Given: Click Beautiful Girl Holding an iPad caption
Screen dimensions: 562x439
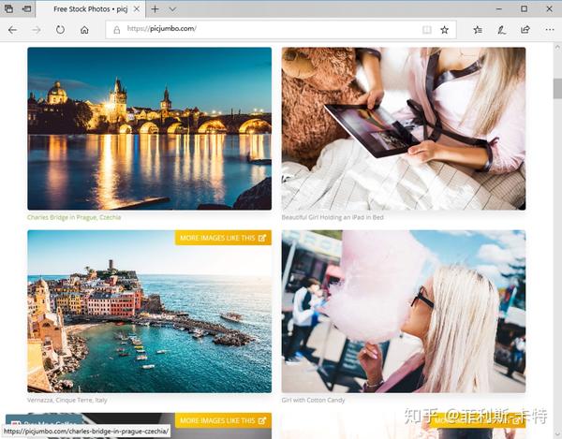Looking at the screenshot, I should [333, 217].
